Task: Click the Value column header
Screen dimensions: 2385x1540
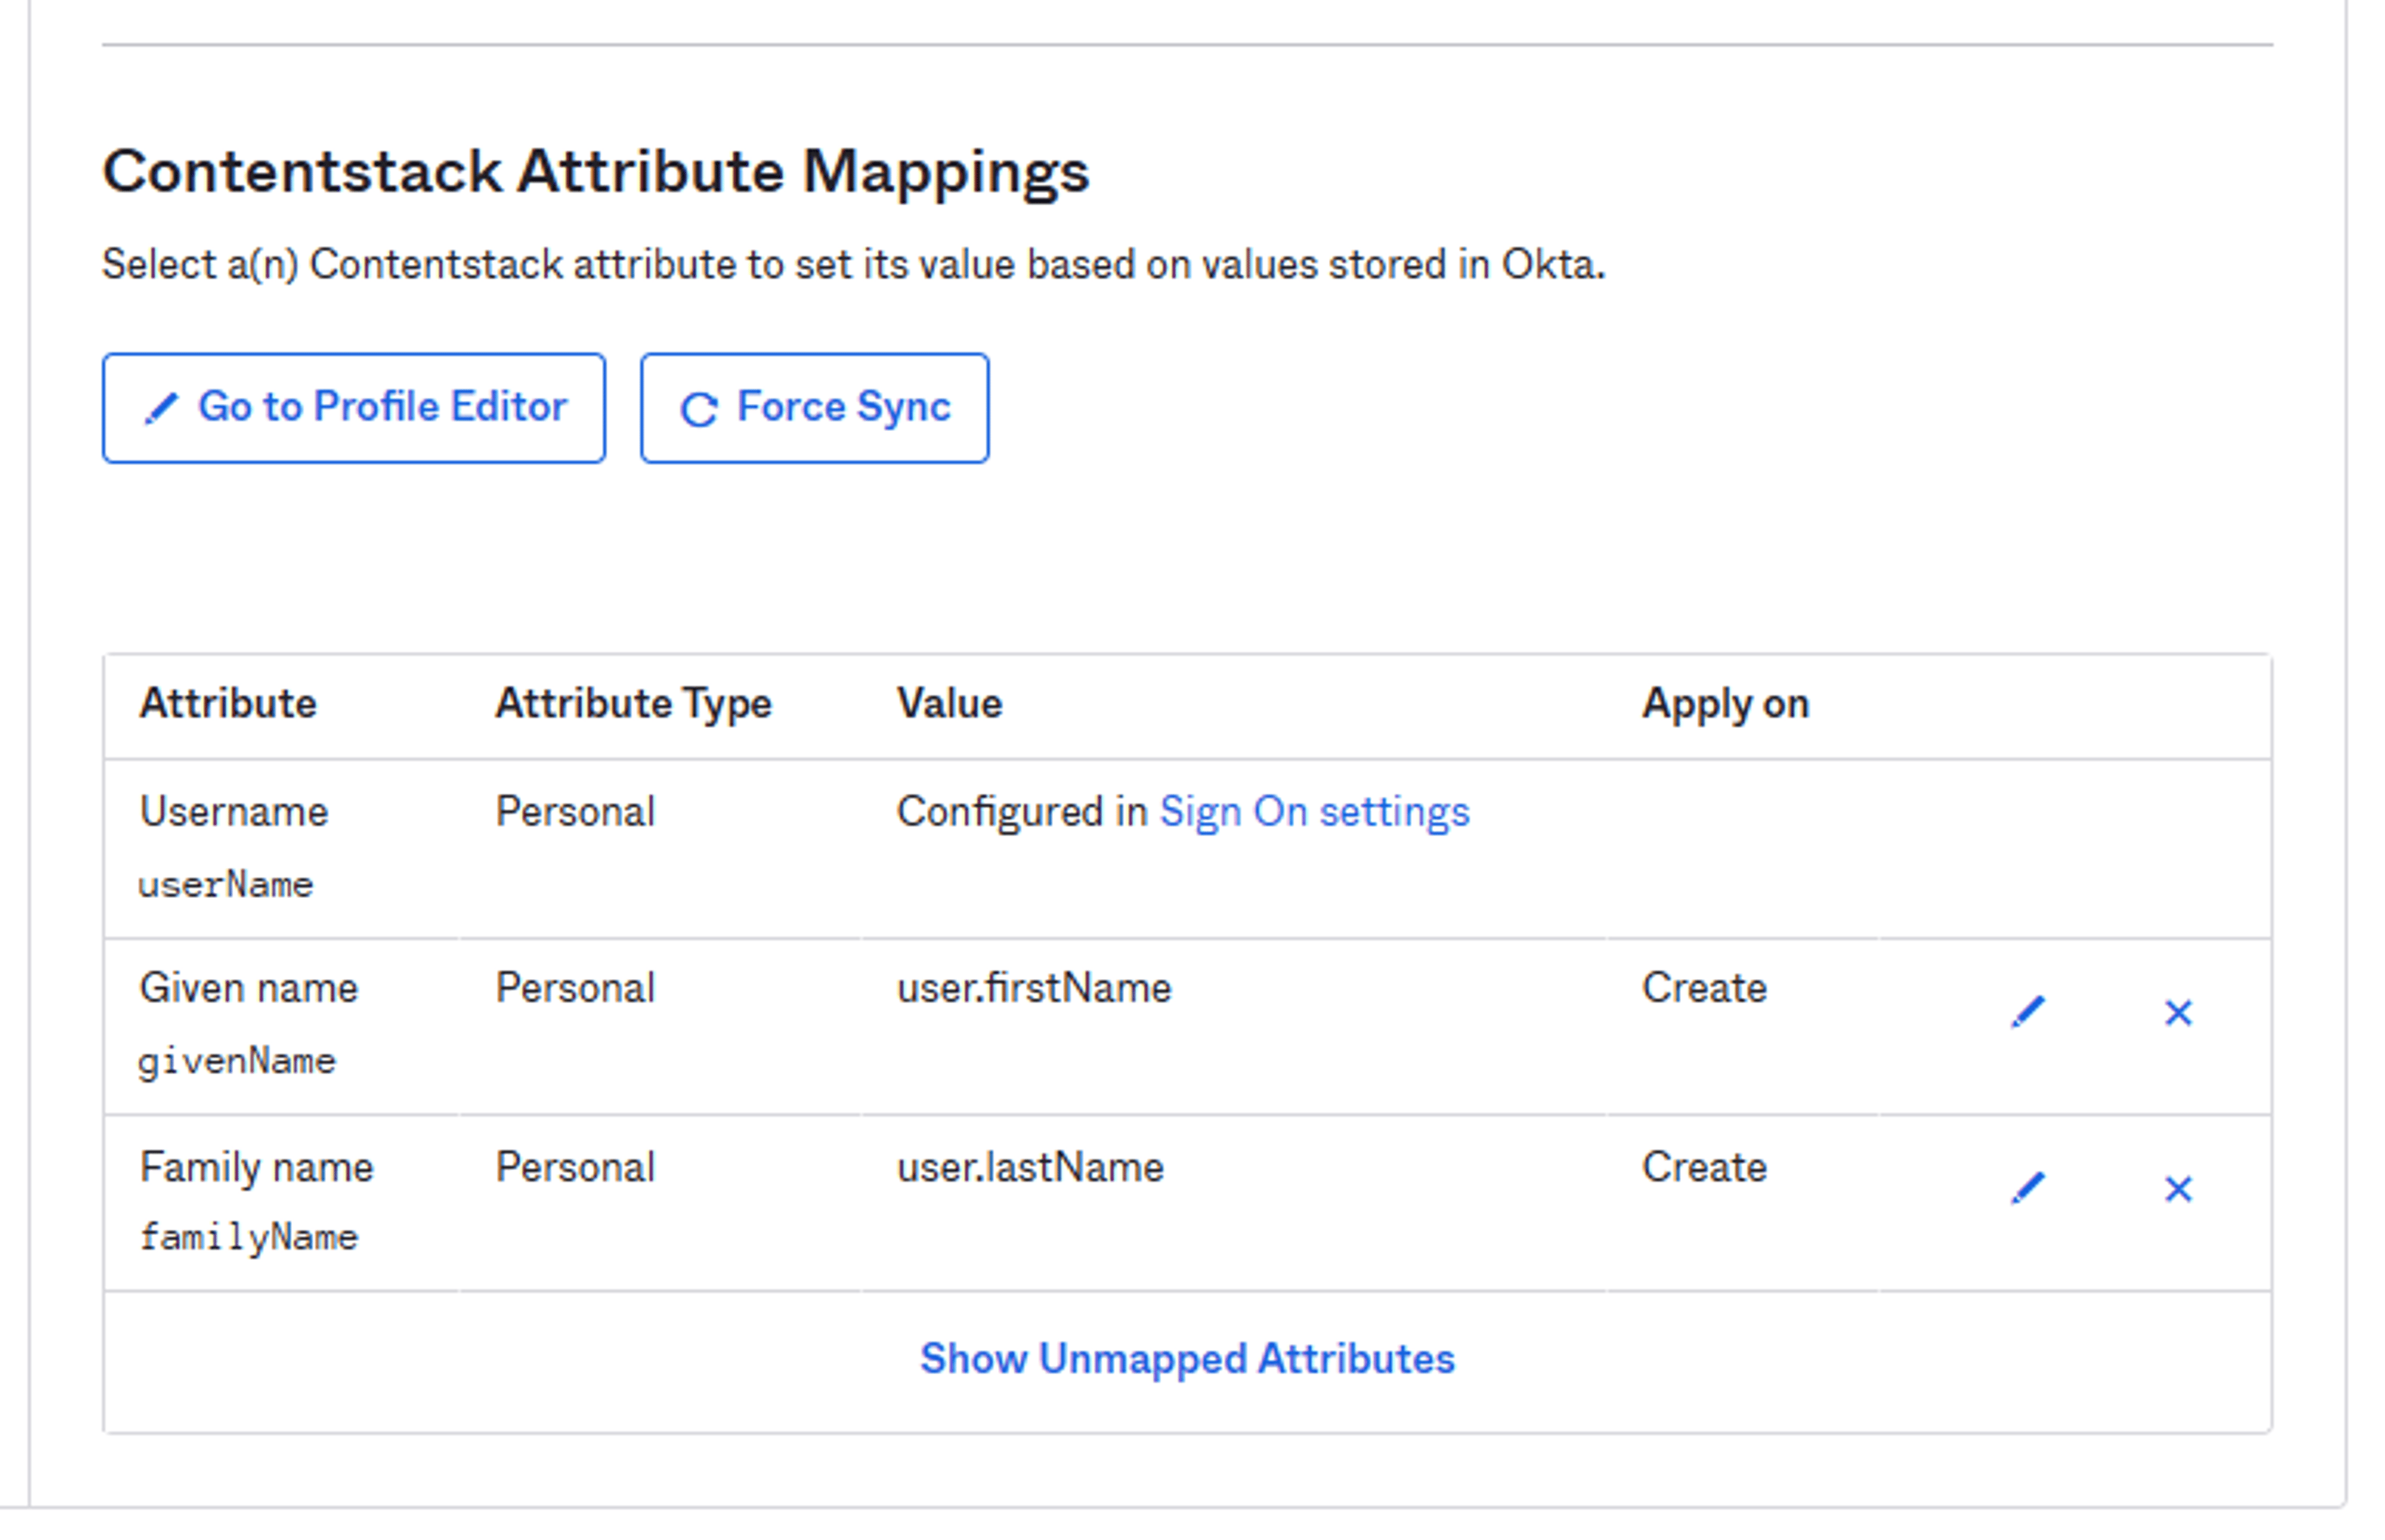Action: pyautogui.click(x=950, y=703)
